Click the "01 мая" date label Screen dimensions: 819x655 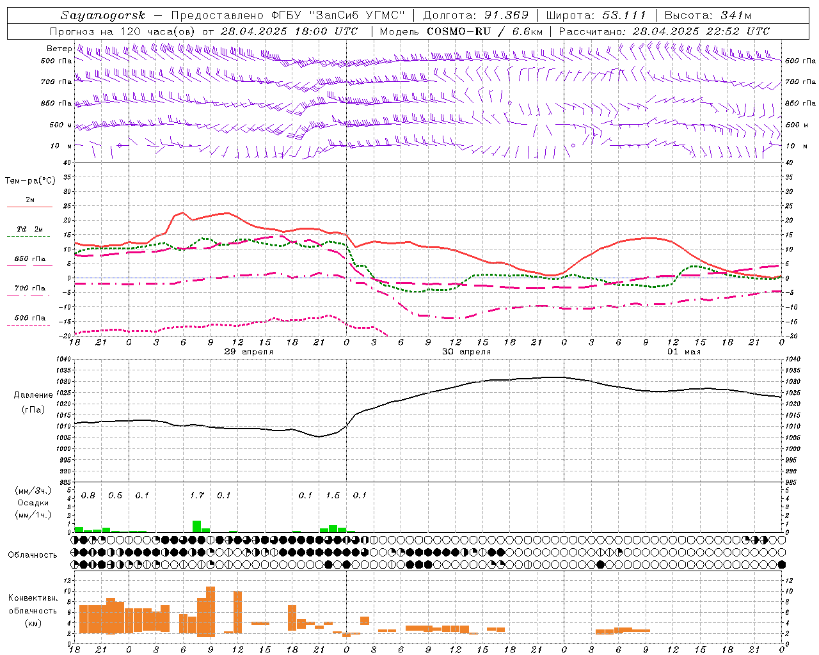click(684, 352)
